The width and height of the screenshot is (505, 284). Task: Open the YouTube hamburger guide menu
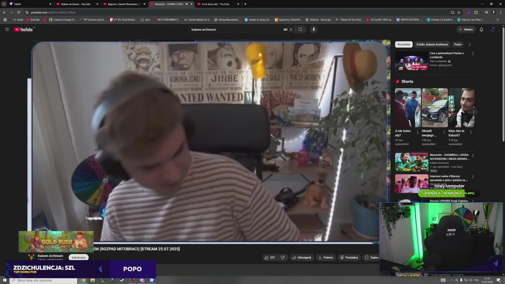(x=7, y=30)
